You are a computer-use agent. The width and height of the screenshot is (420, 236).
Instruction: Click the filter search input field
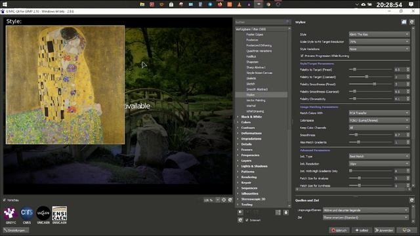[x=261, y=22]
